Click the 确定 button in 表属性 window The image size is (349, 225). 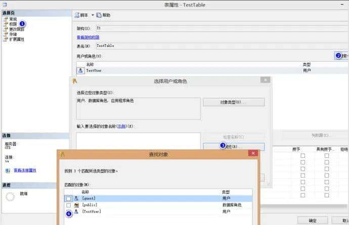313,220
